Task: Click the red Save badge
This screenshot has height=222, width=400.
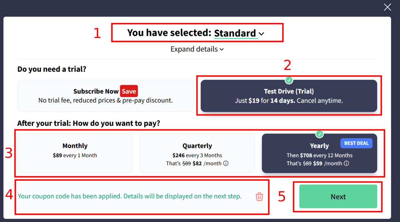Action: tap(129, 91)
